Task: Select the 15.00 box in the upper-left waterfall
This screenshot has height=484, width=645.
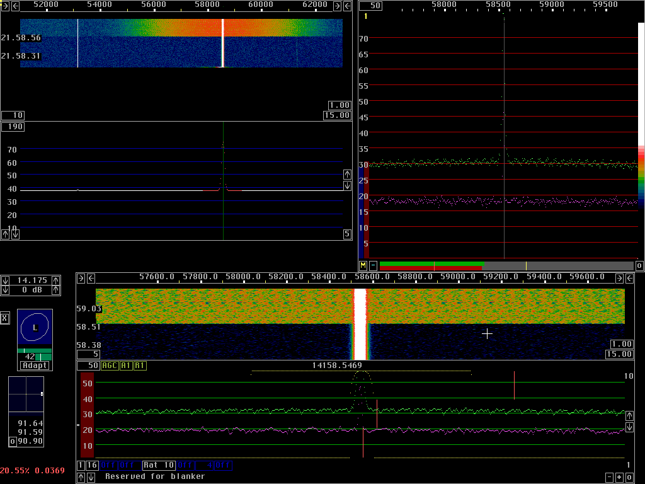Action: click(337, 115)
